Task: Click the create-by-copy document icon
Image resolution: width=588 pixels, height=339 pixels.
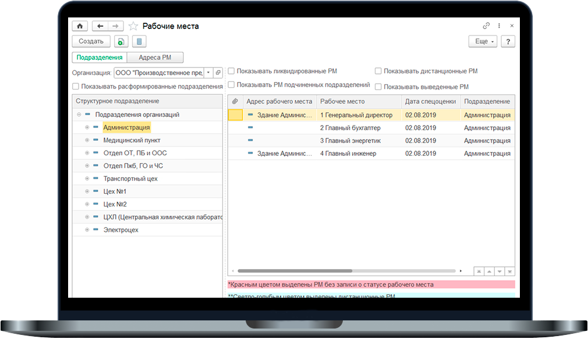Action: pyautogui.click(x=121, y=41)
